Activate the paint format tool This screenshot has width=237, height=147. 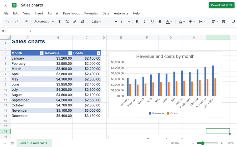26,22
